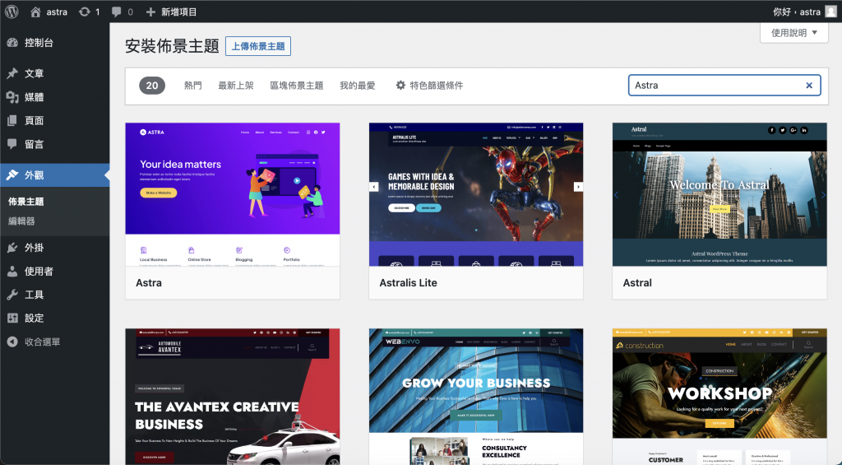The width and height of the screenshot is (842, 465).
Task: Click the Astra theme search field
Action: tap(724, 85)
